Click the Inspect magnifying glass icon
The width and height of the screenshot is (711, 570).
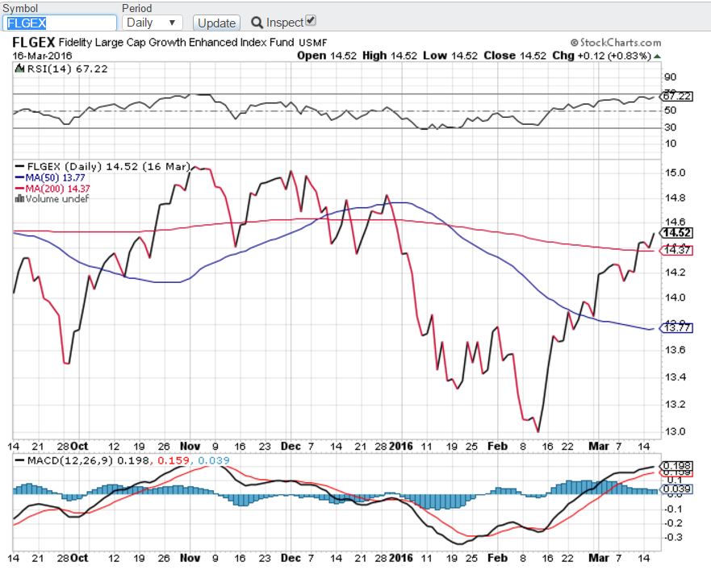pyautogui.click(x=257, y=23)
